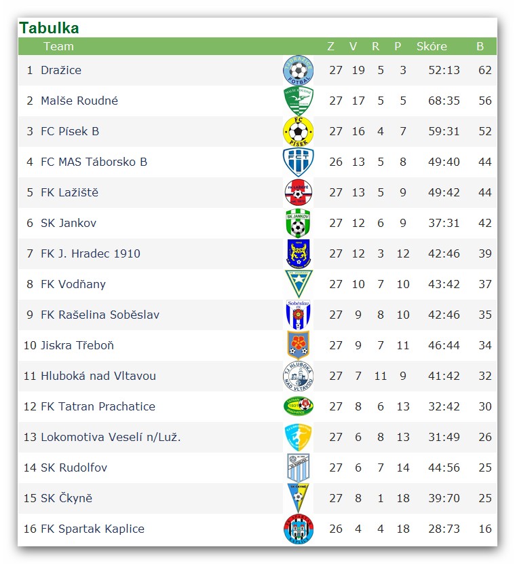
Task: Click the B points column header
Action: 480,46
